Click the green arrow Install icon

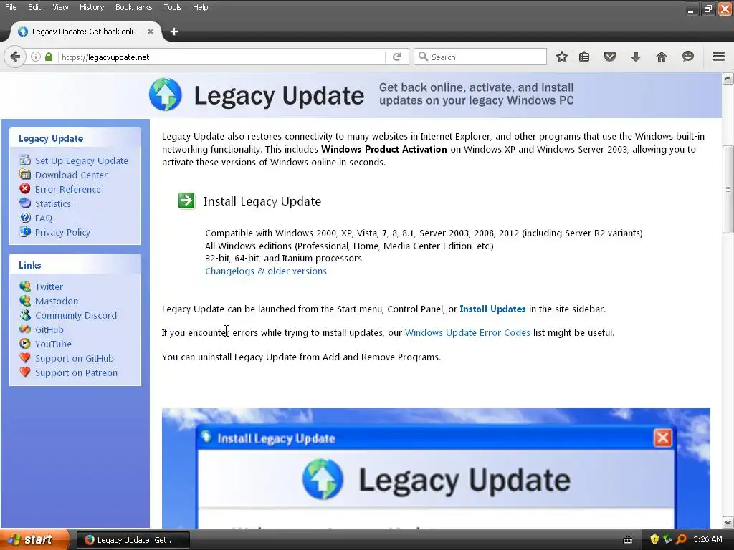click(186, 201)
